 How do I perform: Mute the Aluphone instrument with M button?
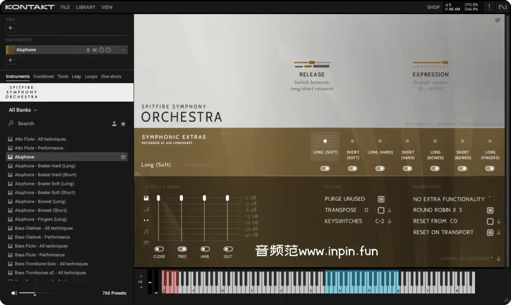click(95, 50)
